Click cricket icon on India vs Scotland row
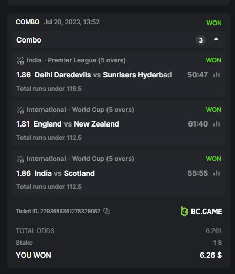Viewport: 235px width, 274px height. tap(20, 159)
